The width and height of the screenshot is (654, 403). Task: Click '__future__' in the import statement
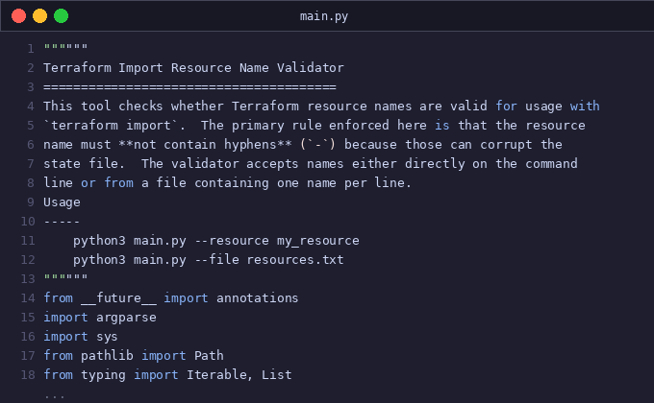point(118,298)
